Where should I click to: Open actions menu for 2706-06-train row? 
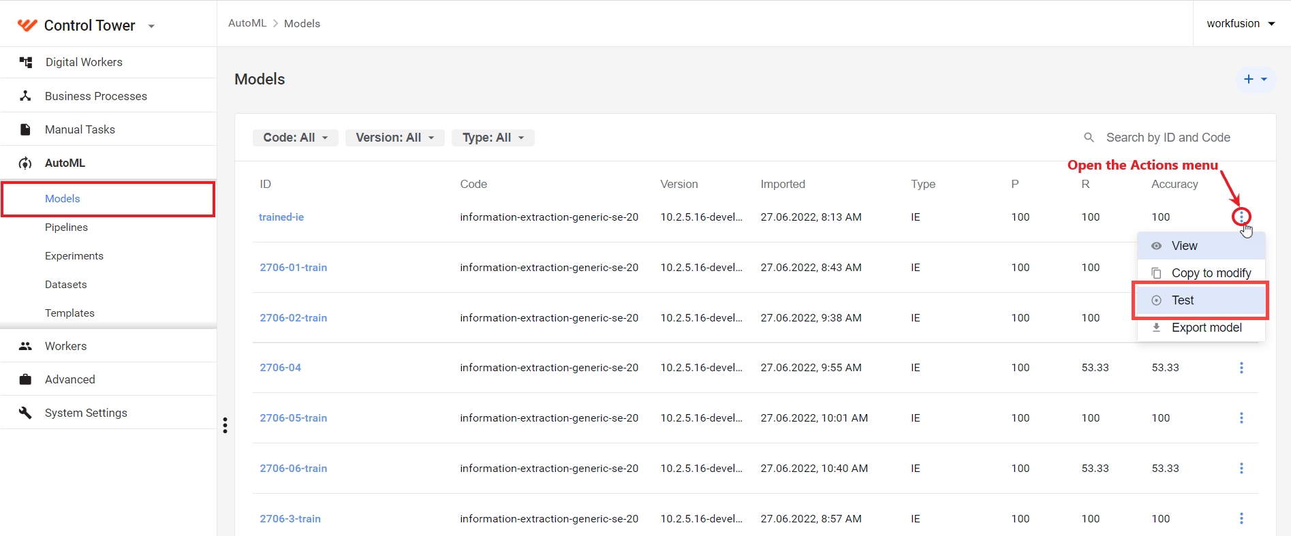click(x=1241, y=469)
